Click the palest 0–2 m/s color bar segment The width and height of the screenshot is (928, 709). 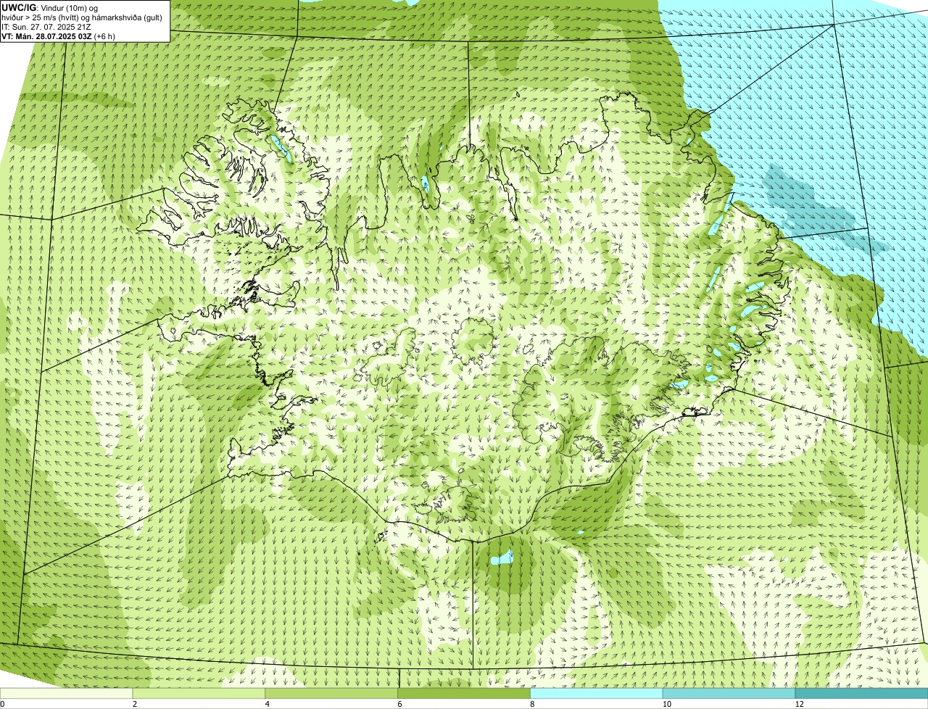[x=67, y=693]
